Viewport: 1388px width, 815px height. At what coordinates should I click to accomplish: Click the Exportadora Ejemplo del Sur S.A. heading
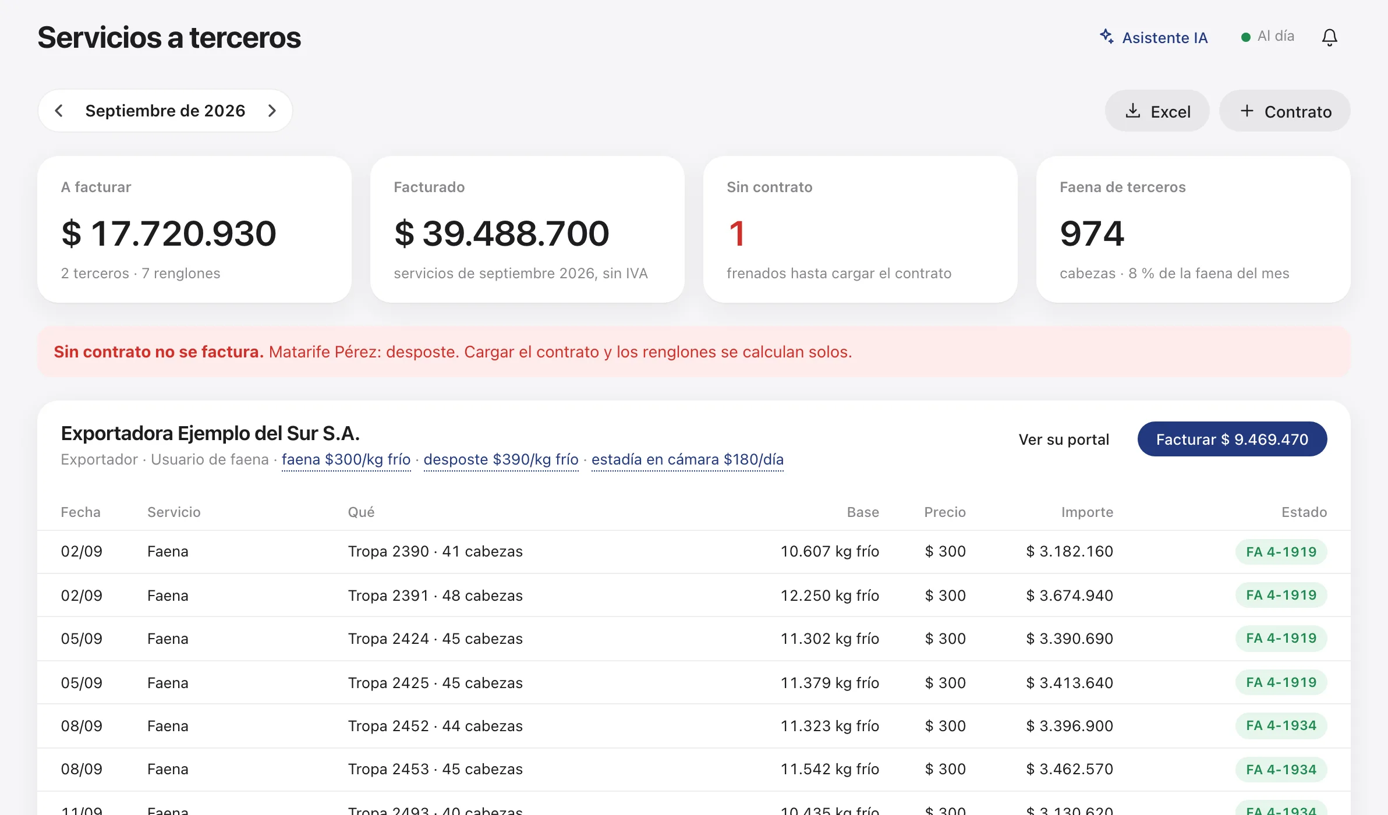[x=210, y=433]
